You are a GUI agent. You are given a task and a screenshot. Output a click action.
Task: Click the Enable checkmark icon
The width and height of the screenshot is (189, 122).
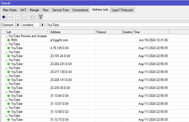tap(18, 17)
